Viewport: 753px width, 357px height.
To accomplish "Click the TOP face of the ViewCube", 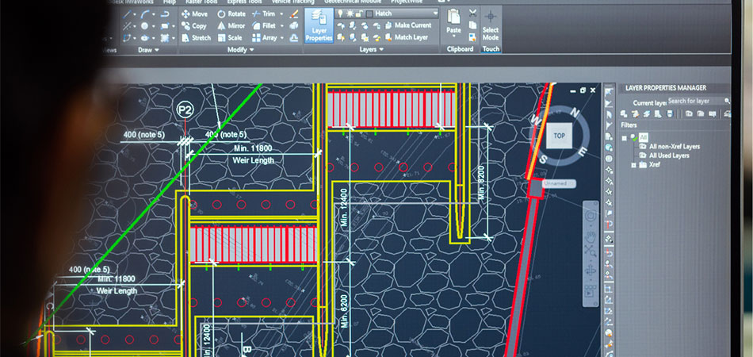I will pos(559,136).
